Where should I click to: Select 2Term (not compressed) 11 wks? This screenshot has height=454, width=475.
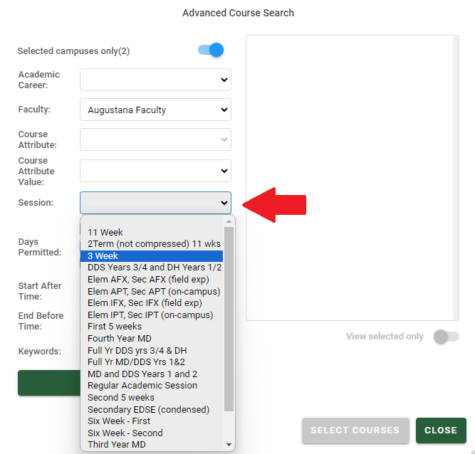154,244
